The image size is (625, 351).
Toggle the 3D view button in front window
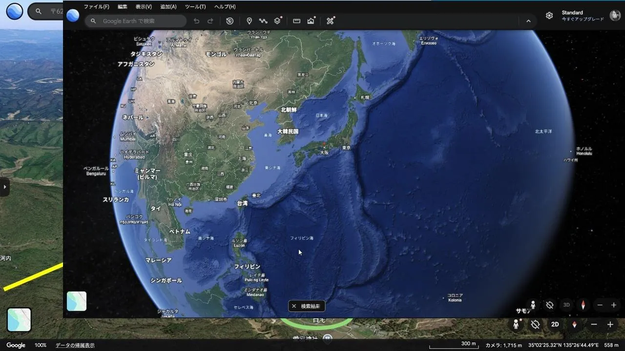(566, 305)
